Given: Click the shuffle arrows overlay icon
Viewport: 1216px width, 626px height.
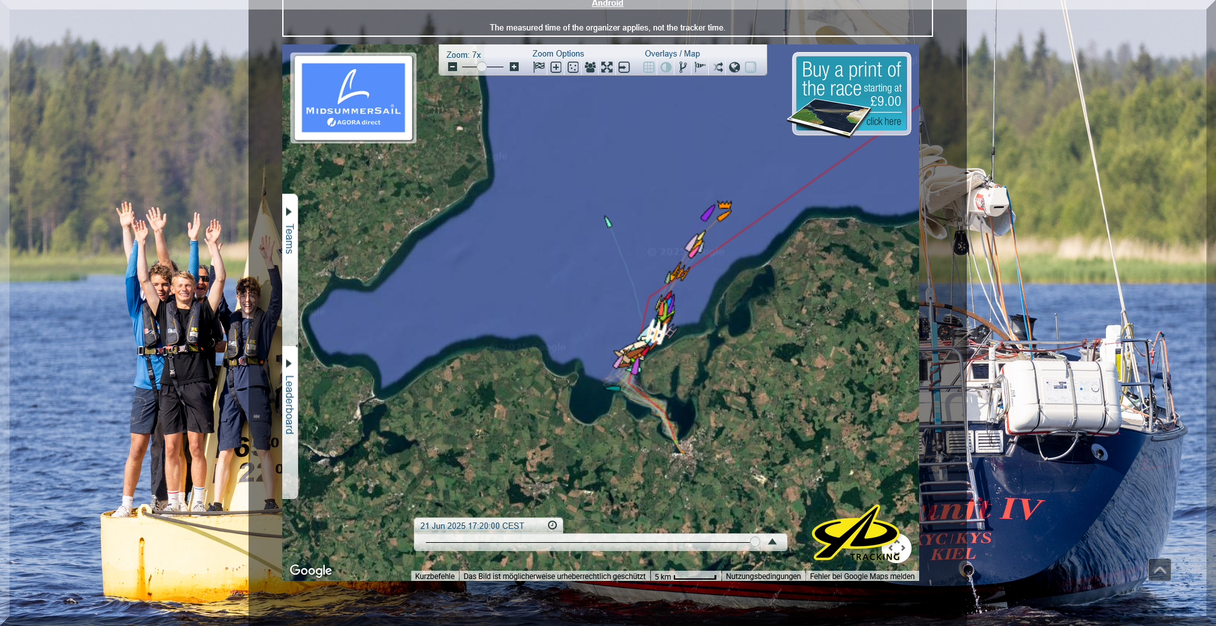Looking at the screenshot, I should coord(718,67).
